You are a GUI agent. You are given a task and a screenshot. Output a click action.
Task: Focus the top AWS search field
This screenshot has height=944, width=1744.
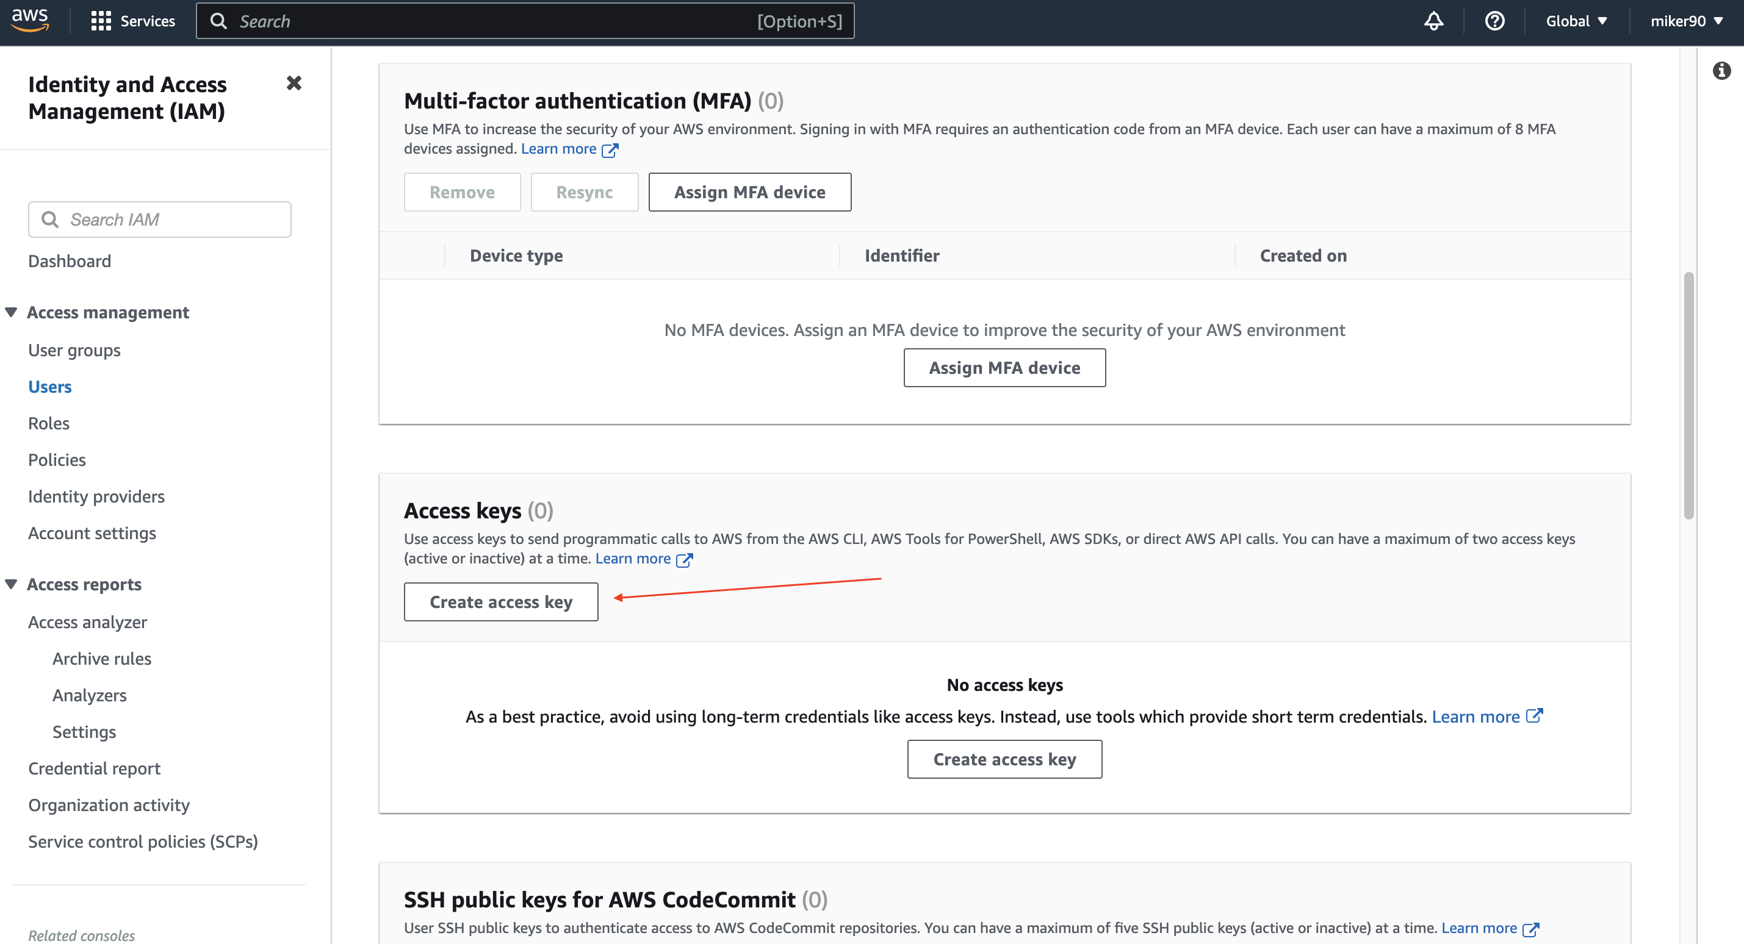[x=525, y=21]
